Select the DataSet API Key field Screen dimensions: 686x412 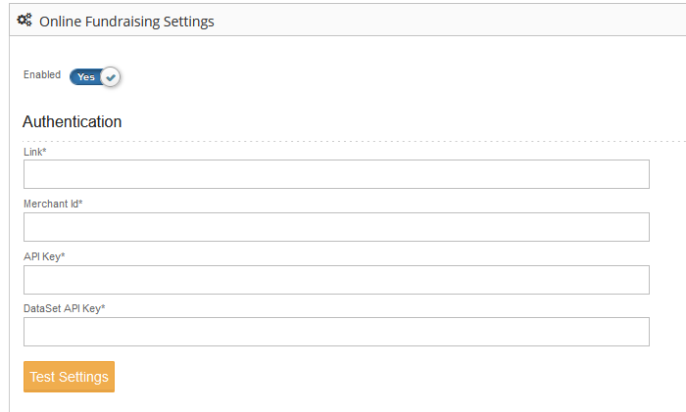(x=336, y=332)
